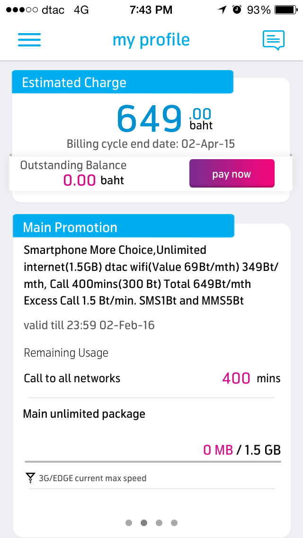Open the messages chat icon
303x538 pixels.
pos(274,40)
